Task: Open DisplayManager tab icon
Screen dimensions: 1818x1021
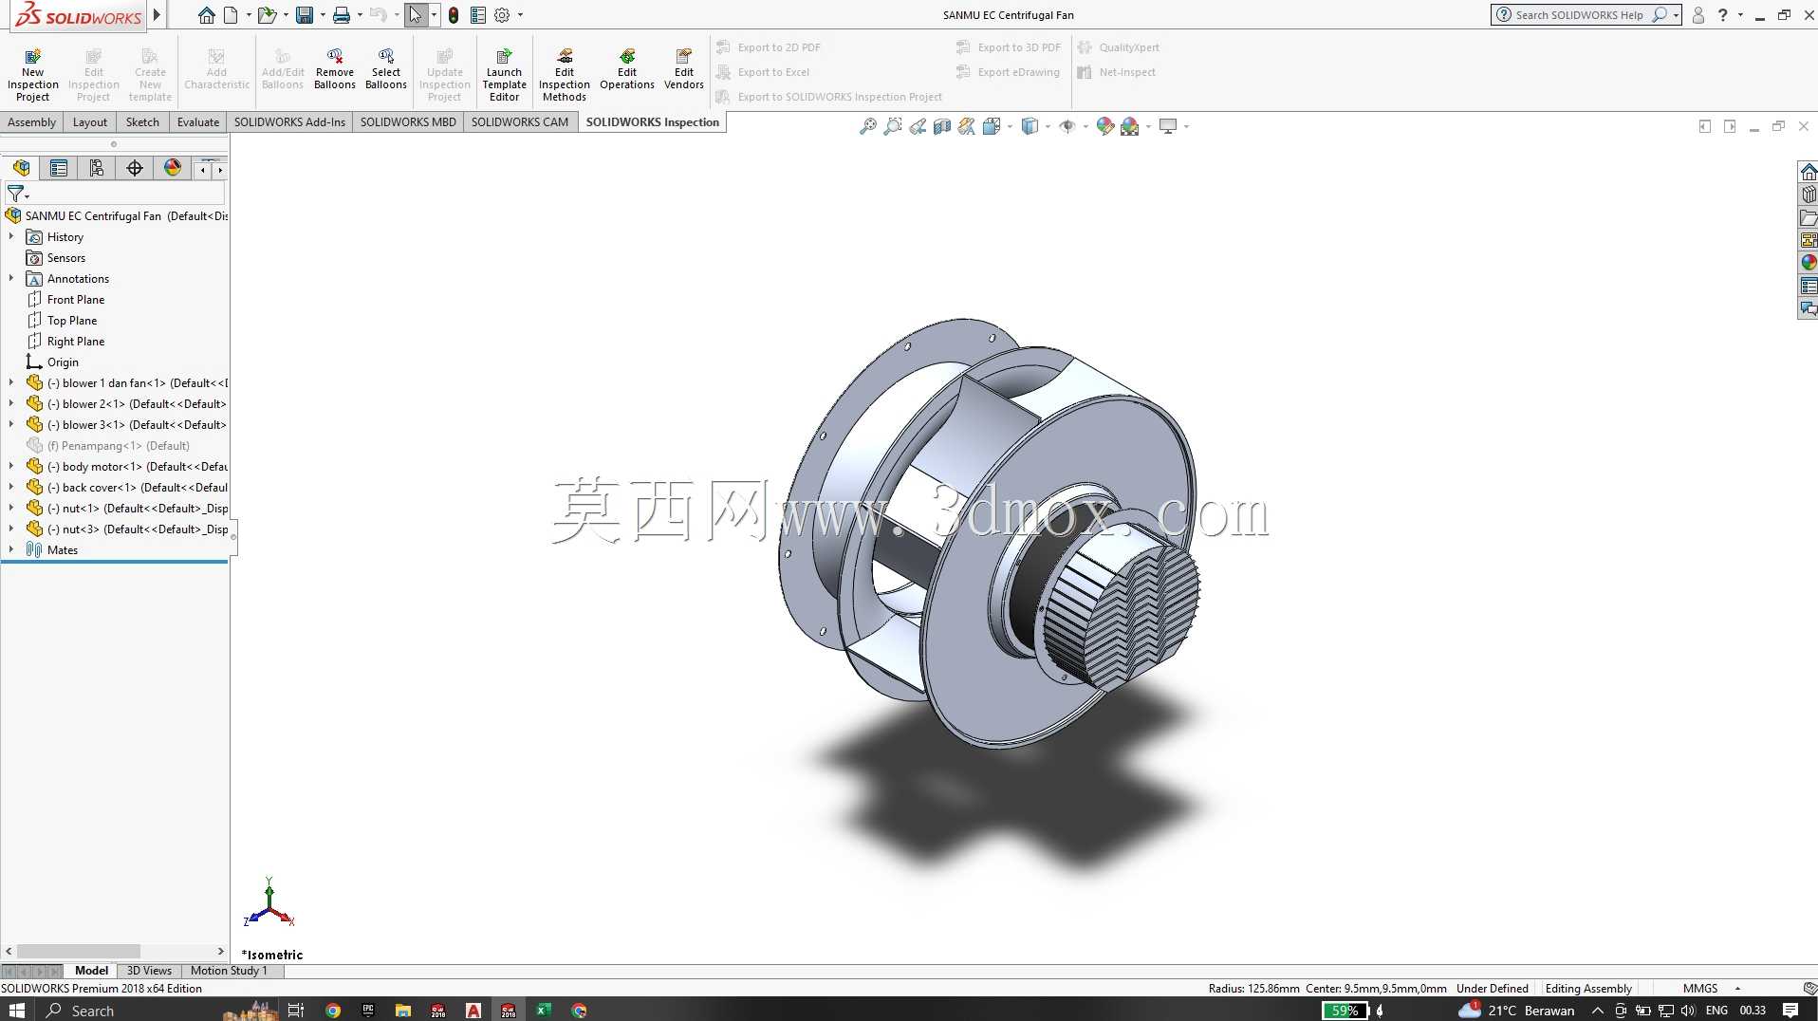Action: [172, 169]
